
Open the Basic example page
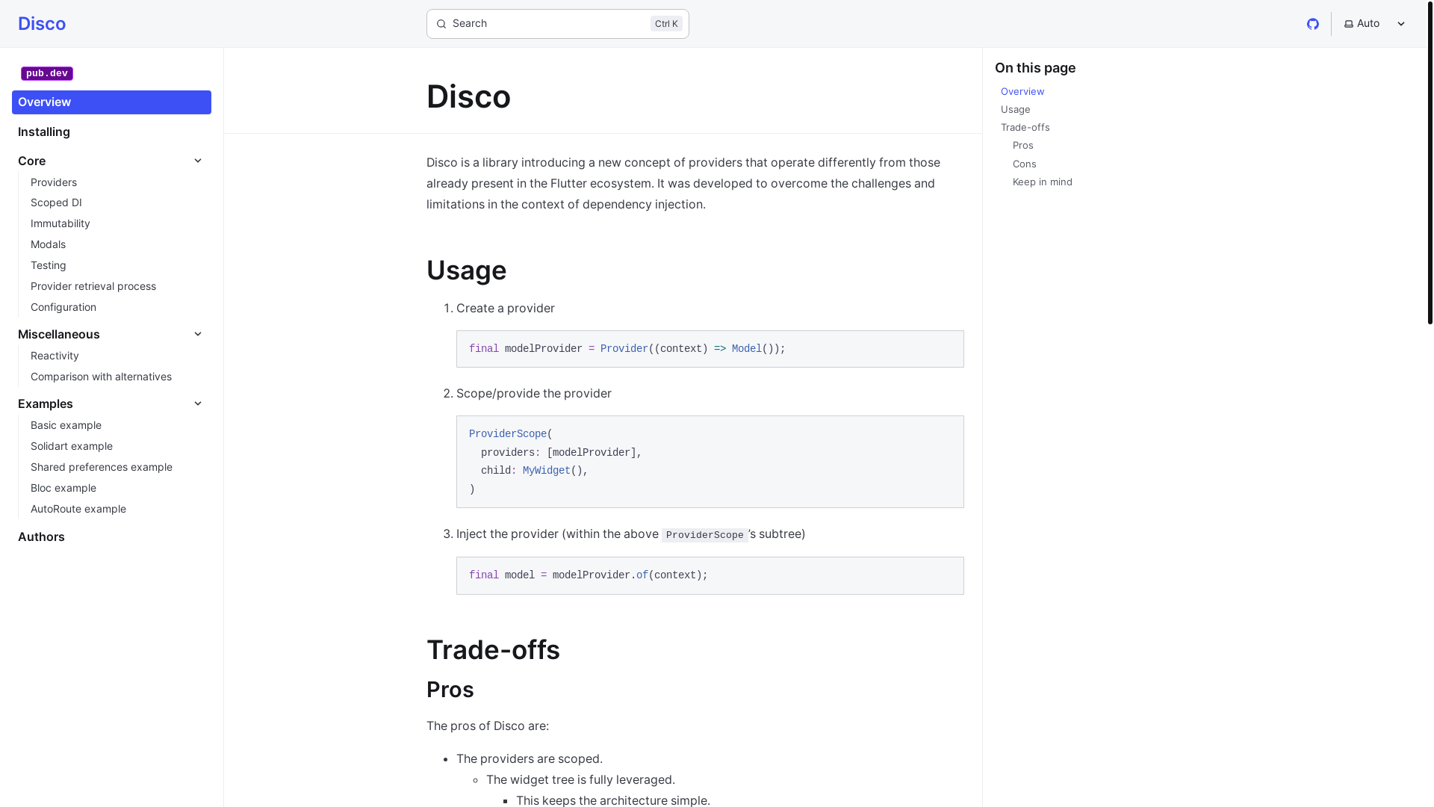coord(66,425)
